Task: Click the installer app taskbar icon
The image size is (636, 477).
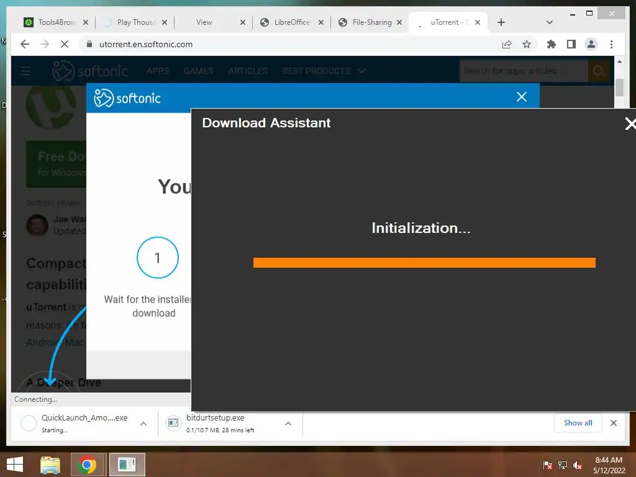Action: pos(127,465)
